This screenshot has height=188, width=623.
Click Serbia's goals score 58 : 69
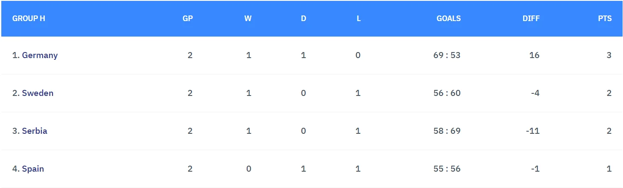[x=447, y=131]
